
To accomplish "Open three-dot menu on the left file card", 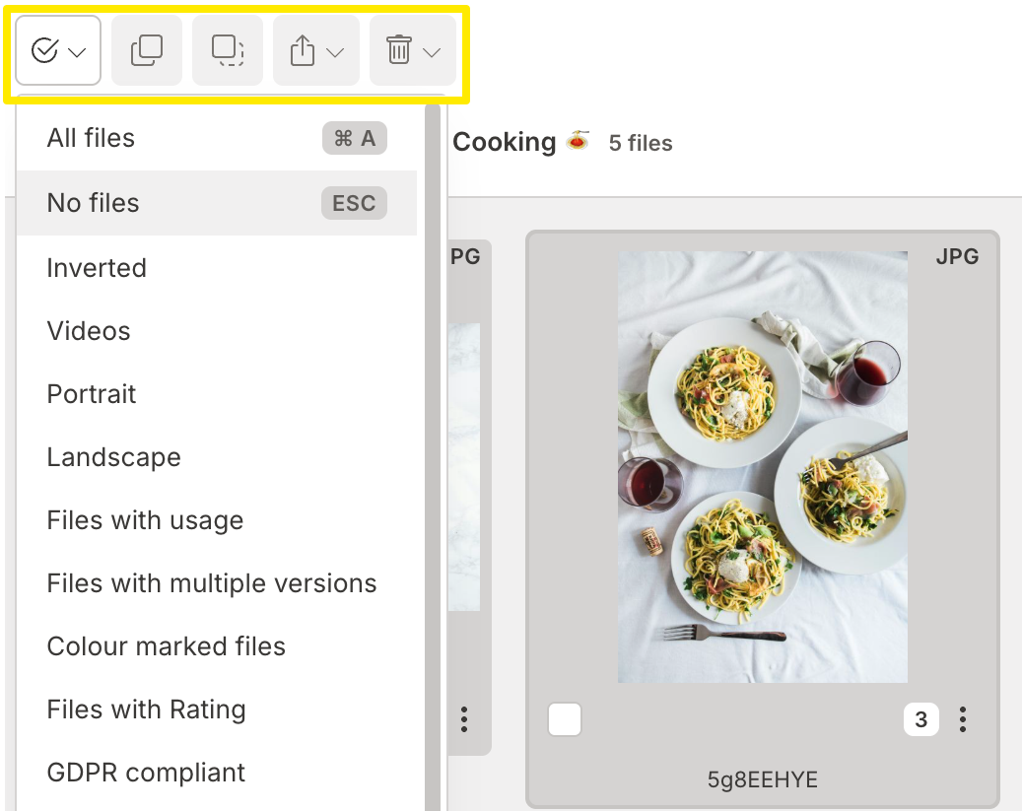I will (x=464, y=719).
